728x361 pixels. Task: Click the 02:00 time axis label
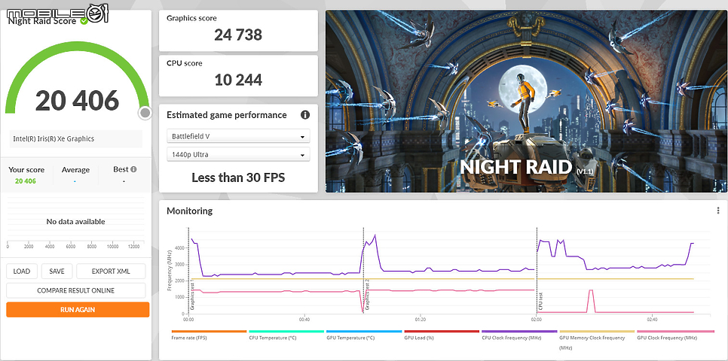click(537, 320)
